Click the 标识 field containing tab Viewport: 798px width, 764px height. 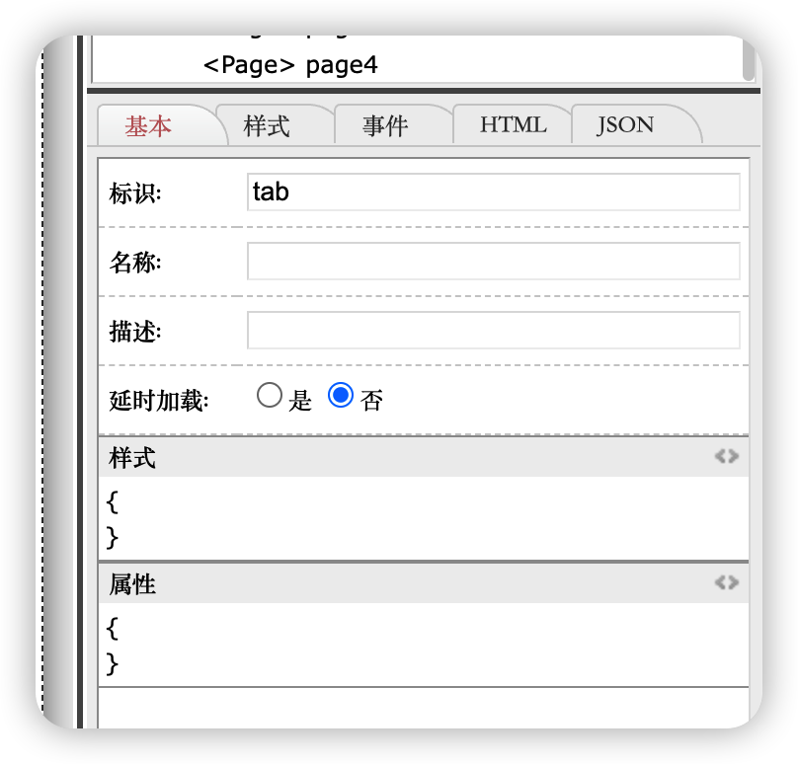[493, 191]
